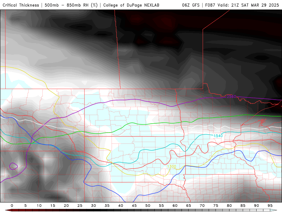Click the "50" color scale label
Image resolution: width=282 pixels, height=212 pixels.
pos(148,206)
